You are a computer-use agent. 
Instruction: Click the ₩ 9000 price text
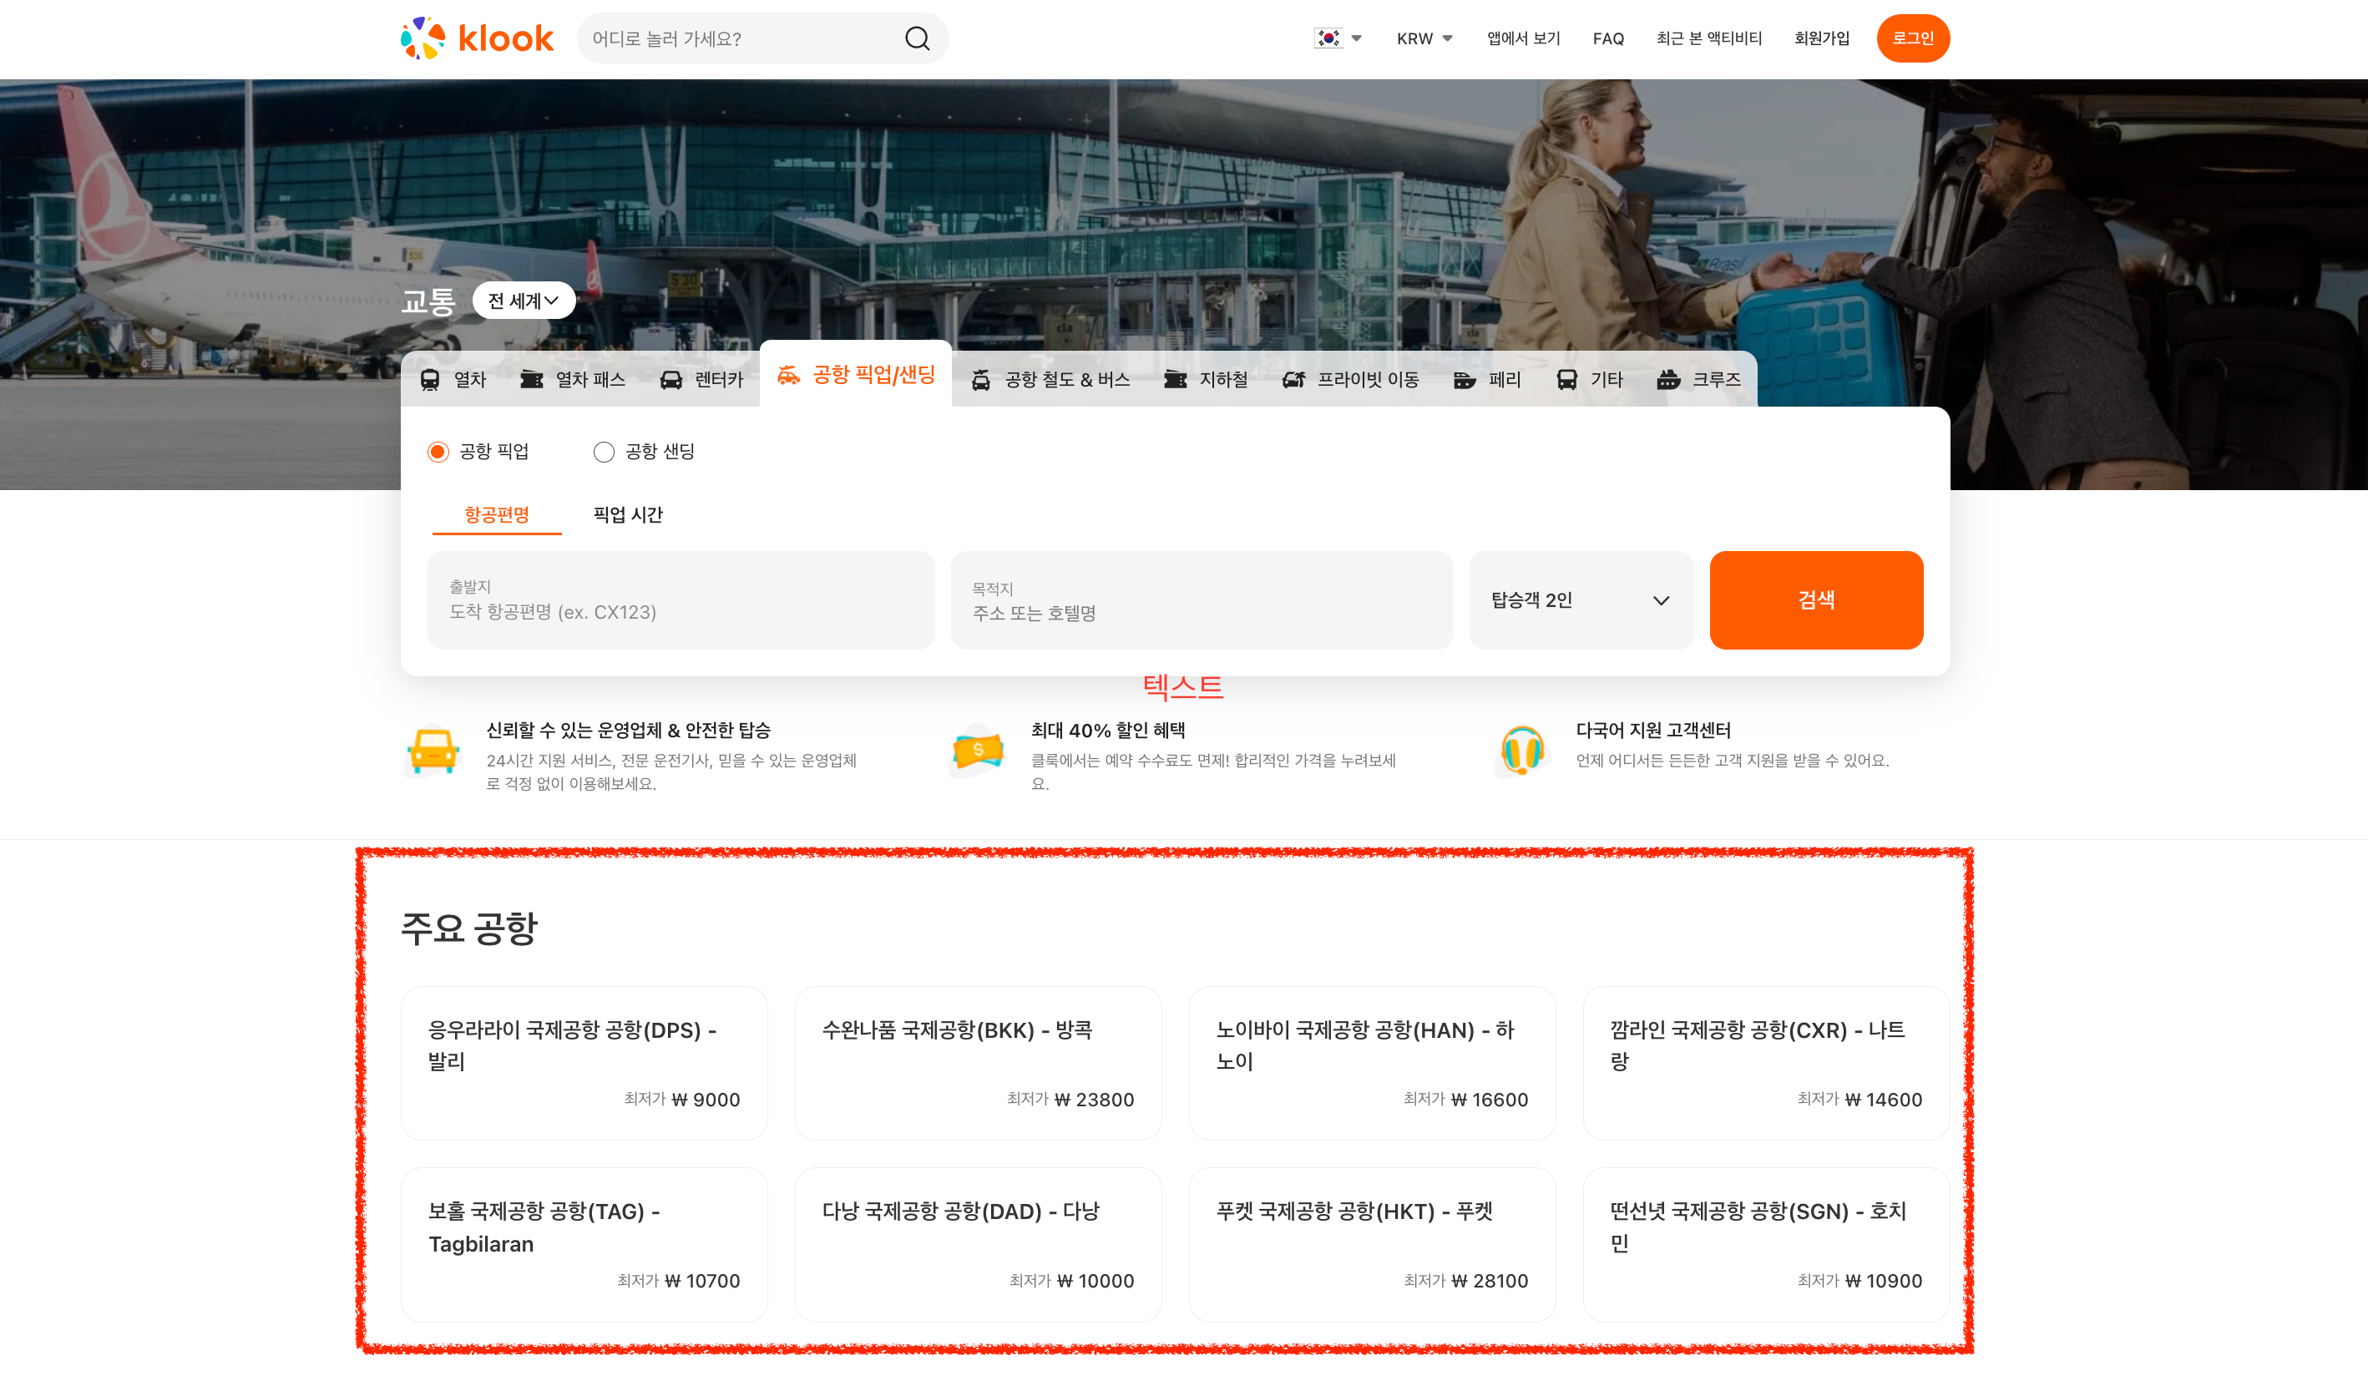706,1100
